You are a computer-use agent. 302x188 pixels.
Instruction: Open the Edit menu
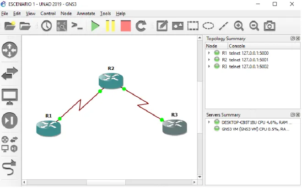click(x=17, y=13)
